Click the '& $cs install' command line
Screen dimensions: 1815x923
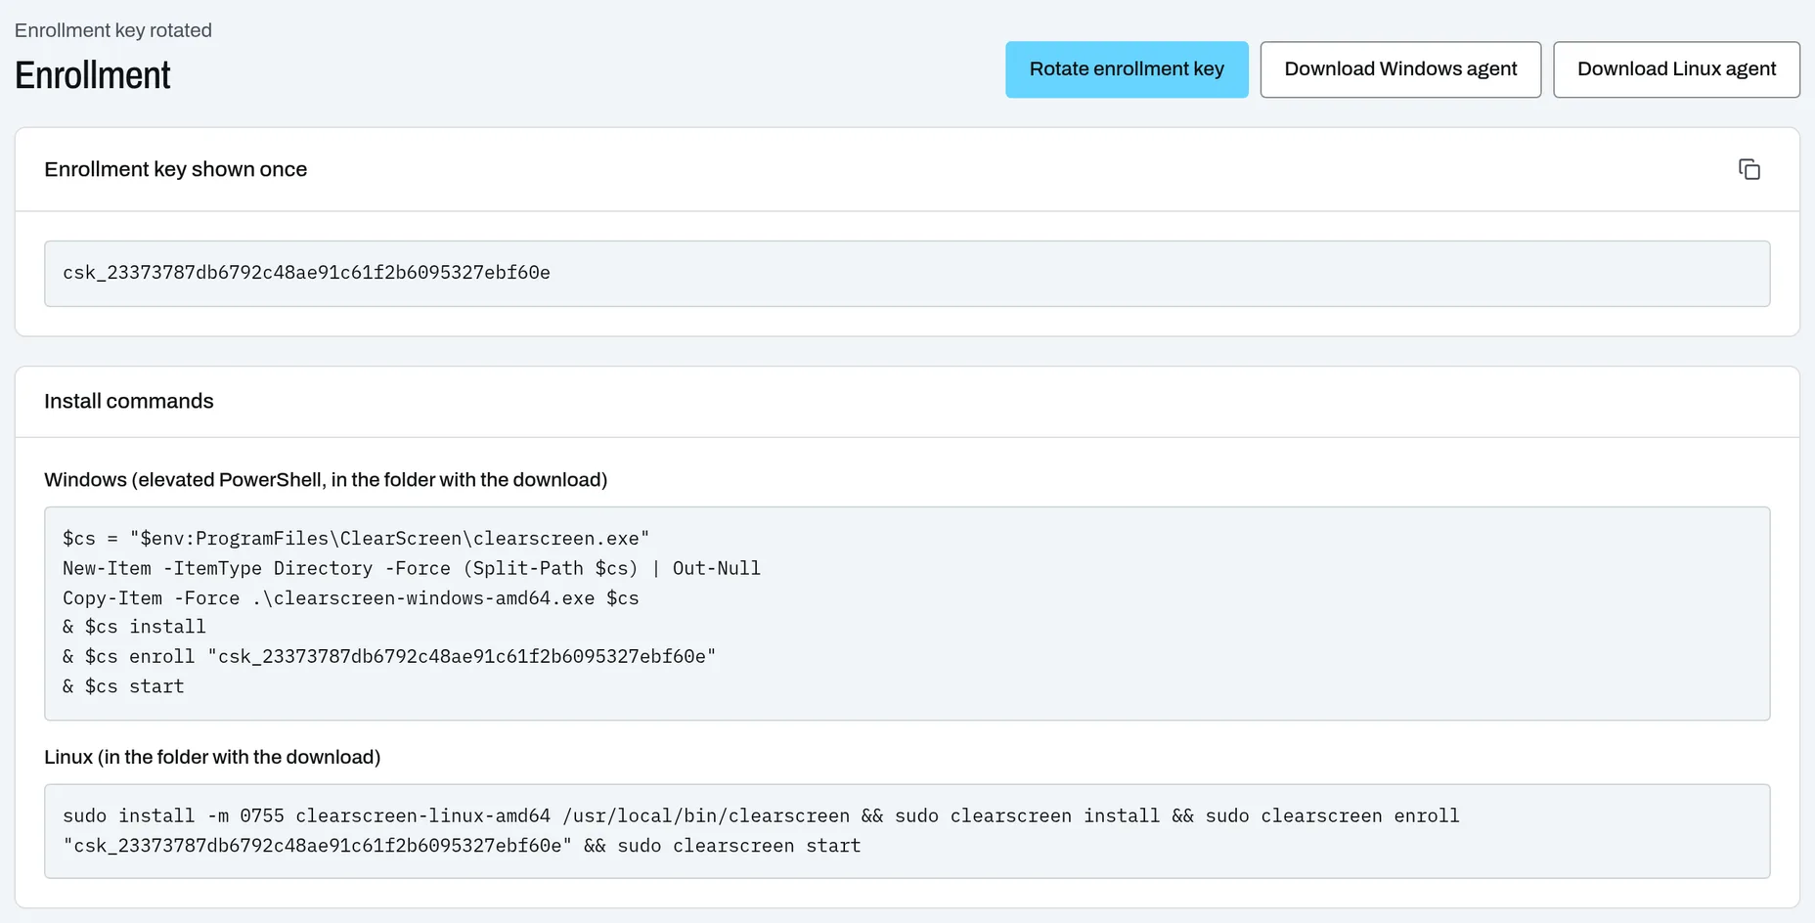point(134,627)
